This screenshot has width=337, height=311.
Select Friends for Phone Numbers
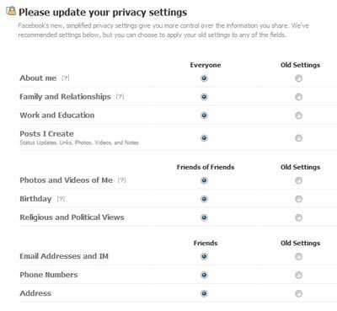click(x=204, y=275)
